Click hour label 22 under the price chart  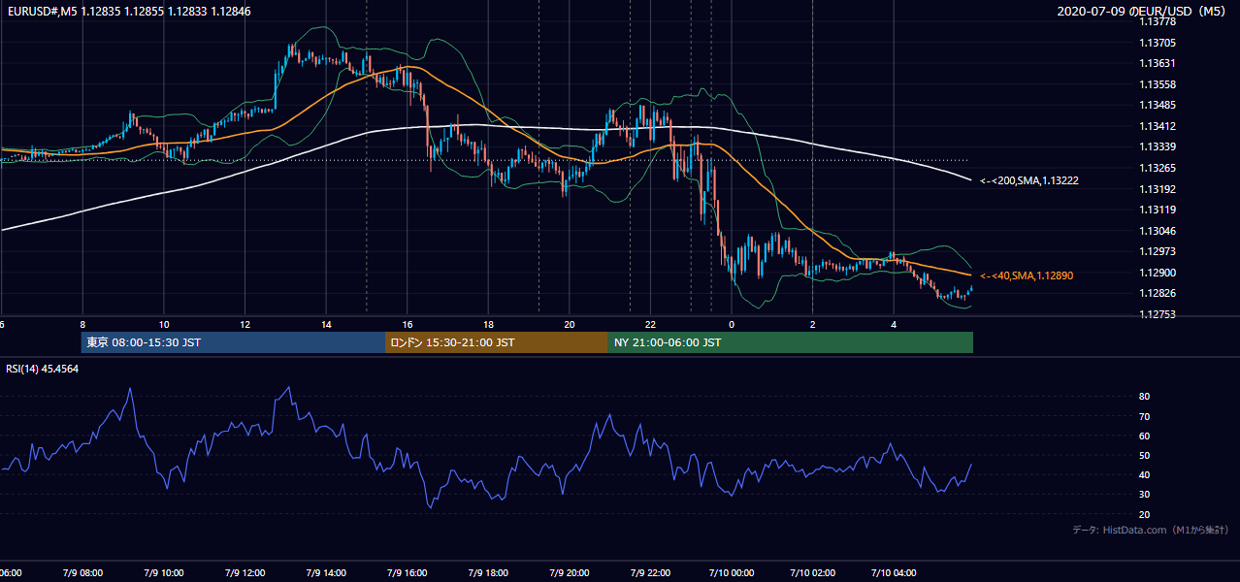(x=650, y=325)
